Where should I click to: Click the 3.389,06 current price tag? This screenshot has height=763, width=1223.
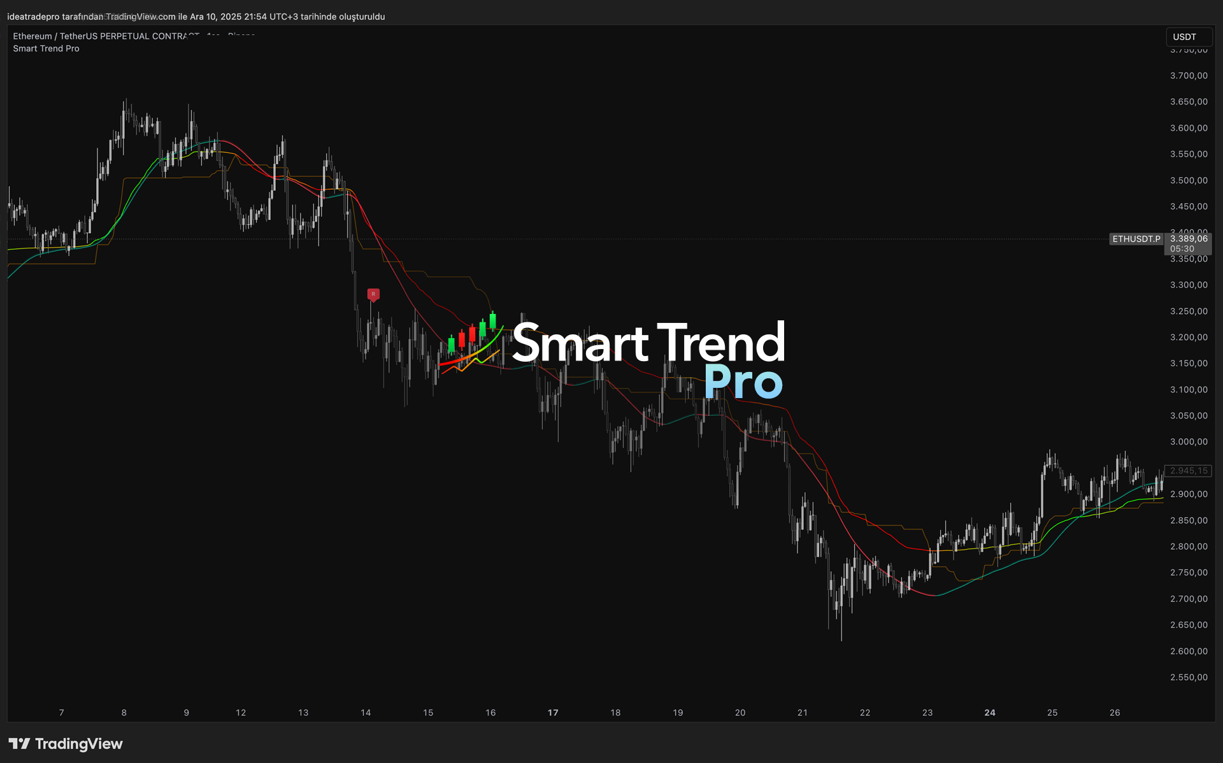click(x=1188, y=239)
